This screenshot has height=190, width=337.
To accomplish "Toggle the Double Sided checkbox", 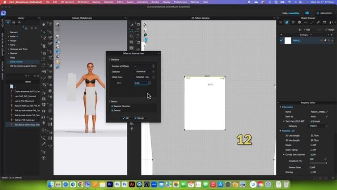I will click(x=311, y=167).
